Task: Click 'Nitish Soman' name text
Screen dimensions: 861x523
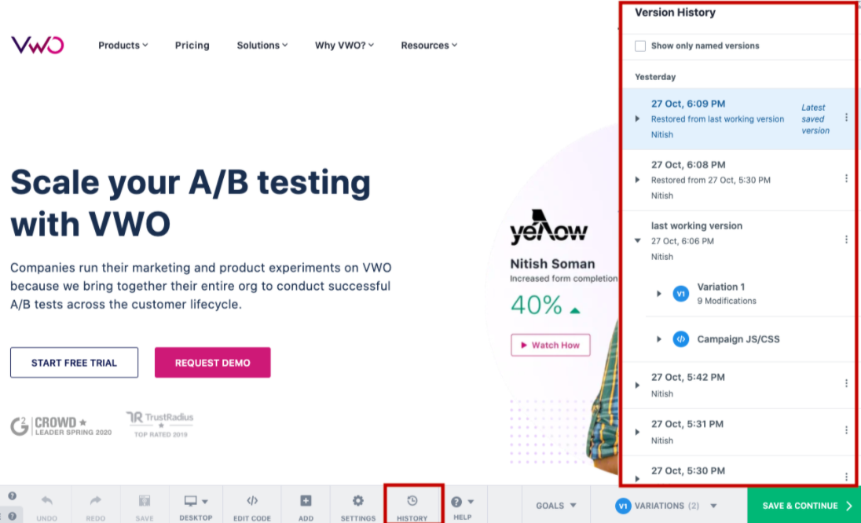Action: point(552,263)
